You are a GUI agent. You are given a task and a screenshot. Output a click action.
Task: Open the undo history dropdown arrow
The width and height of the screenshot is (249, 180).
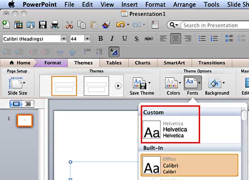(128, 24)
